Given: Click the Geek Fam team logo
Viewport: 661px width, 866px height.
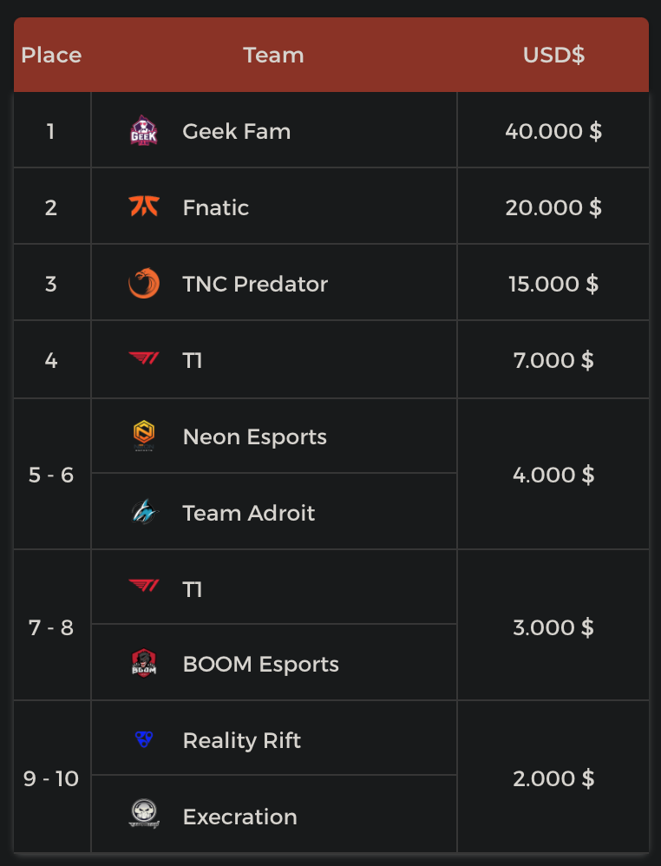Looking at the screenshot, I should (x=144, y=131).
